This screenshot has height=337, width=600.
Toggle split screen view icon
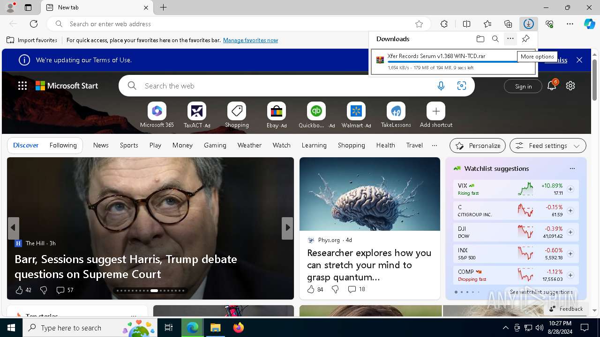pos(466,24)
